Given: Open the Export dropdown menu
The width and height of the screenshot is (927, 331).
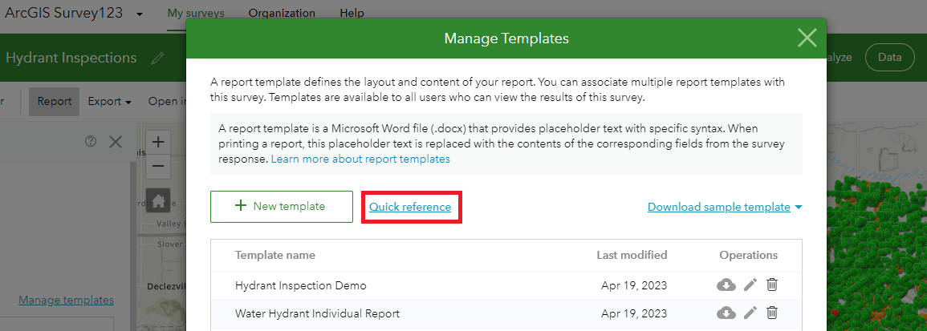Looking at the screenshot, I should click(110, 102).
